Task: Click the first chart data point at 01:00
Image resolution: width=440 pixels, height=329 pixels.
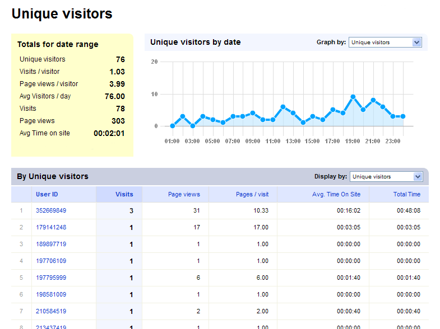Action: (x=173, y=126)
